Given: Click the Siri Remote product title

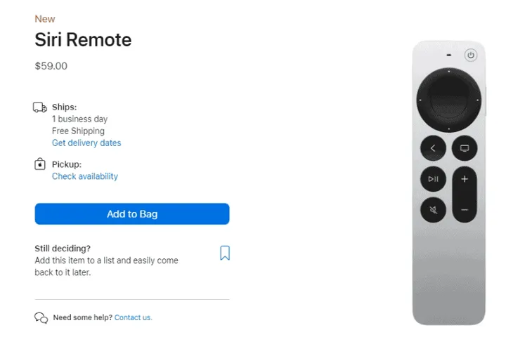Looking at the screenshot, I should [x=83, y=40].
